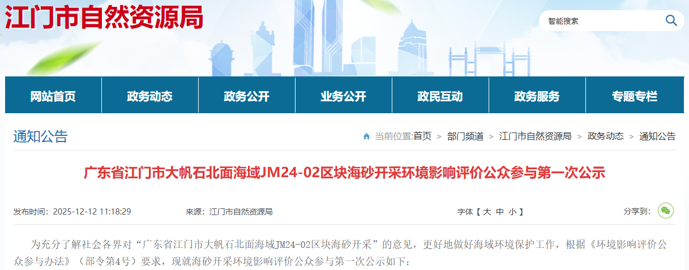This screenshot has width=689, height=270.
Task: Click 政务动态 in breadcrumb path
Action: 606,136
